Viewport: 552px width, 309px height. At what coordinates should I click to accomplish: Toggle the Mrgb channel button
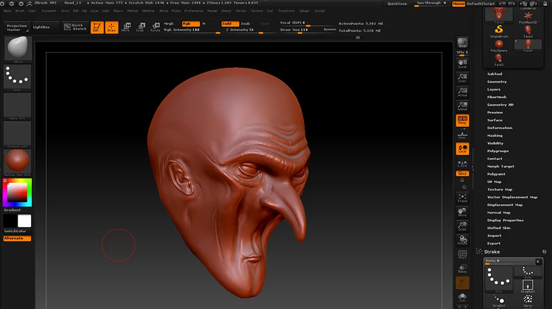point(169,23)
